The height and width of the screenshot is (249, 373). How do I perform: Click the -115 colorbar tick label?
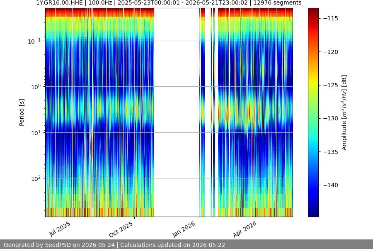click(330, 18)
